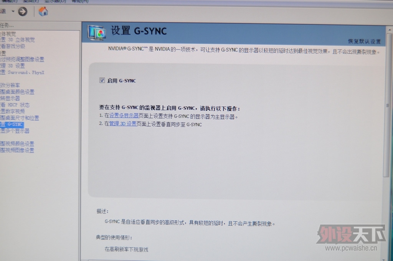Open 桌面尺寸和位置 in sidebar
The height and width of the screenshot is (261, 393).
20,118
